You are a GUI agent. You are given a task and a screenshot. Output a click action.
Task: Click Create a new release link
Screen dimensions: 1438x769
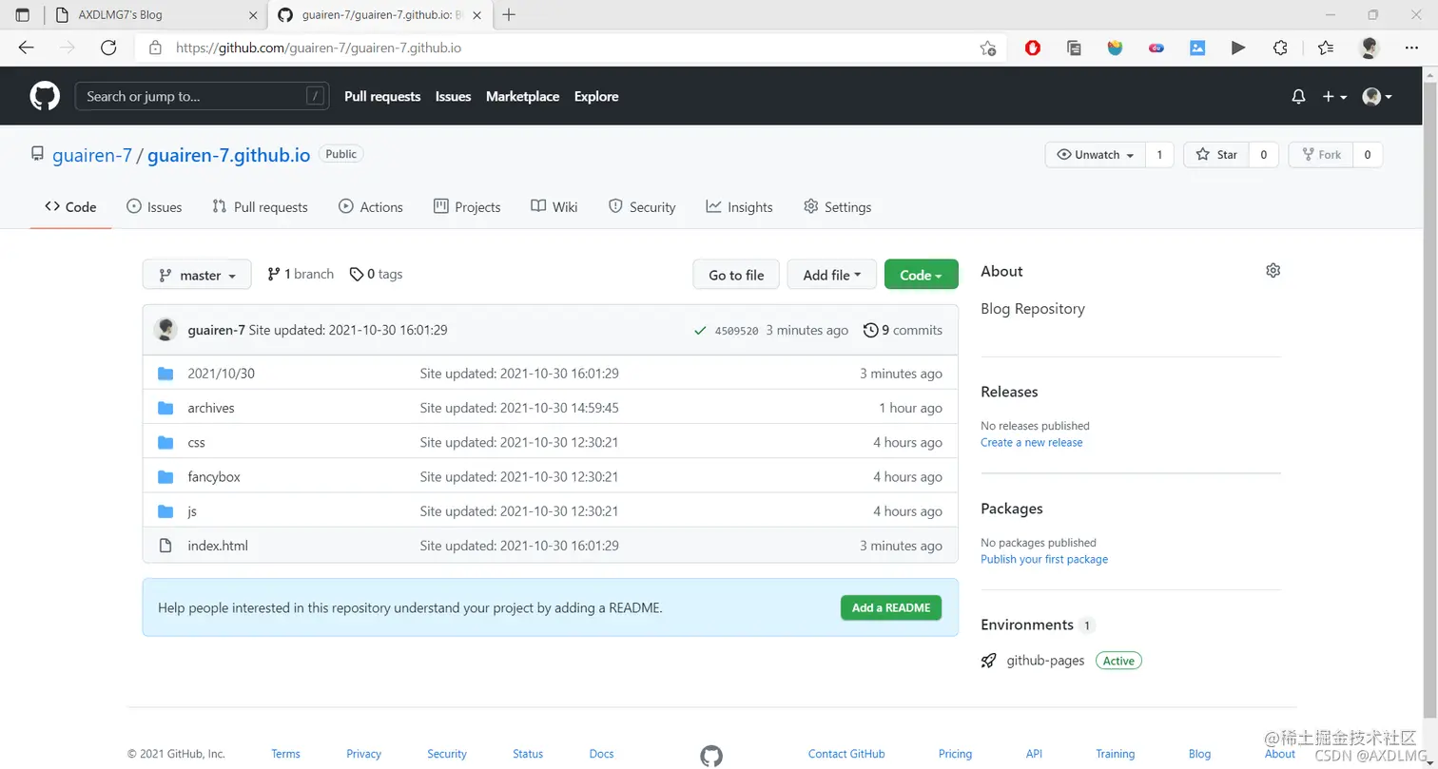tap(1032, 442)
